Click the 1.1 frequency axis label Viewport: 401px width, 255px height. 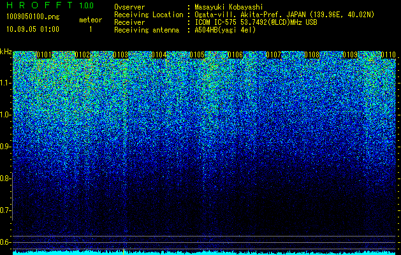pyautogui.click(x=5, y=83)
